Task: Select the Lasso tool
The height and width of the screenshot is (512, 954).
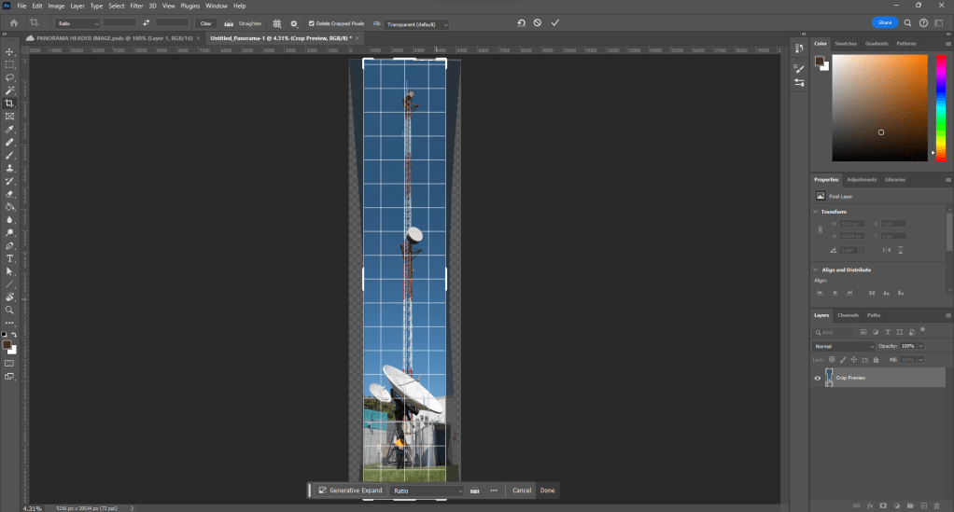Action: [x=9, y=77]
